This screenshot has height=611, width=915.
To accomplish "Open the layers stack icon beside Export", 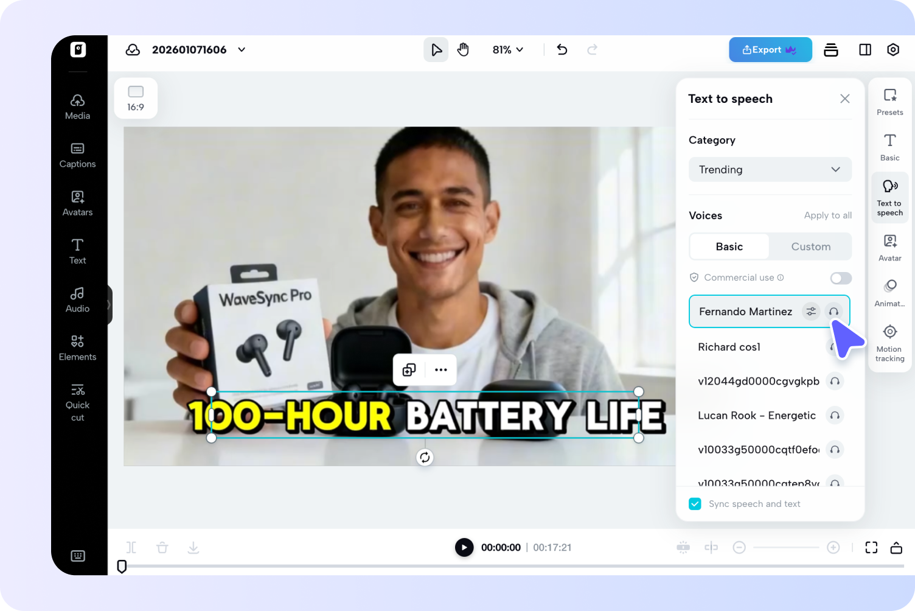I will [831, 50].
